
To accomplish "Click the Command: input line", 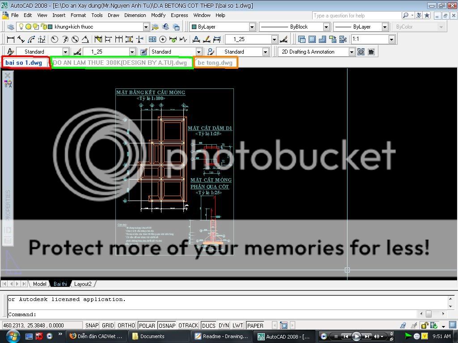I will pos(212,314).
